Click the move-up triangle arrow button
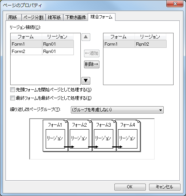The height and width of the screenshot is (196, 186). coord(86,37)
